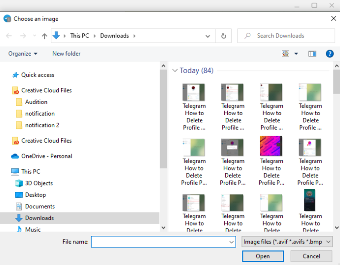Click in the File name field
340x265 pixels.
coord(164,241)
